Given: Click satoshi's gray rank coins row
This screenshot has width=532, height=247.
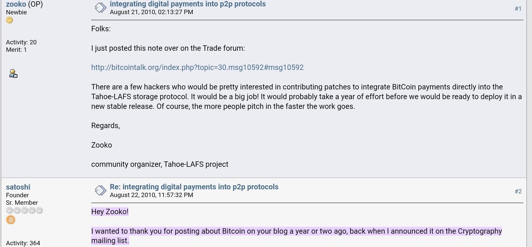Looking at the screenshot, I should [x=24, y=211].
